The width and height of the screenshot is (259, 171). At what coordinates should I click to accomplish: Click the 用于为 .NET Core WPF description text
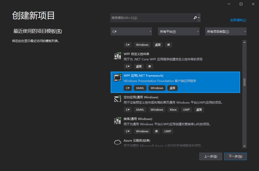coord(163,59)
